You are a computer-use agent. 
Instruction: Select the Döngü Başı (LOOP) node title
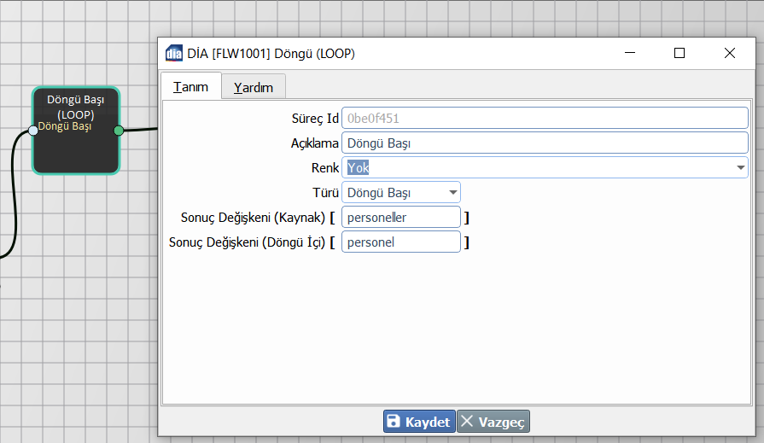point(76,107)
